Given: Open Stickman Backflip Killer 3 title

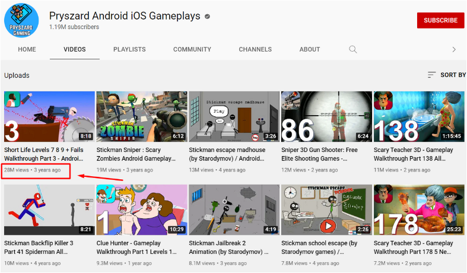Looking at the screenshot, I should pos(39,247).
